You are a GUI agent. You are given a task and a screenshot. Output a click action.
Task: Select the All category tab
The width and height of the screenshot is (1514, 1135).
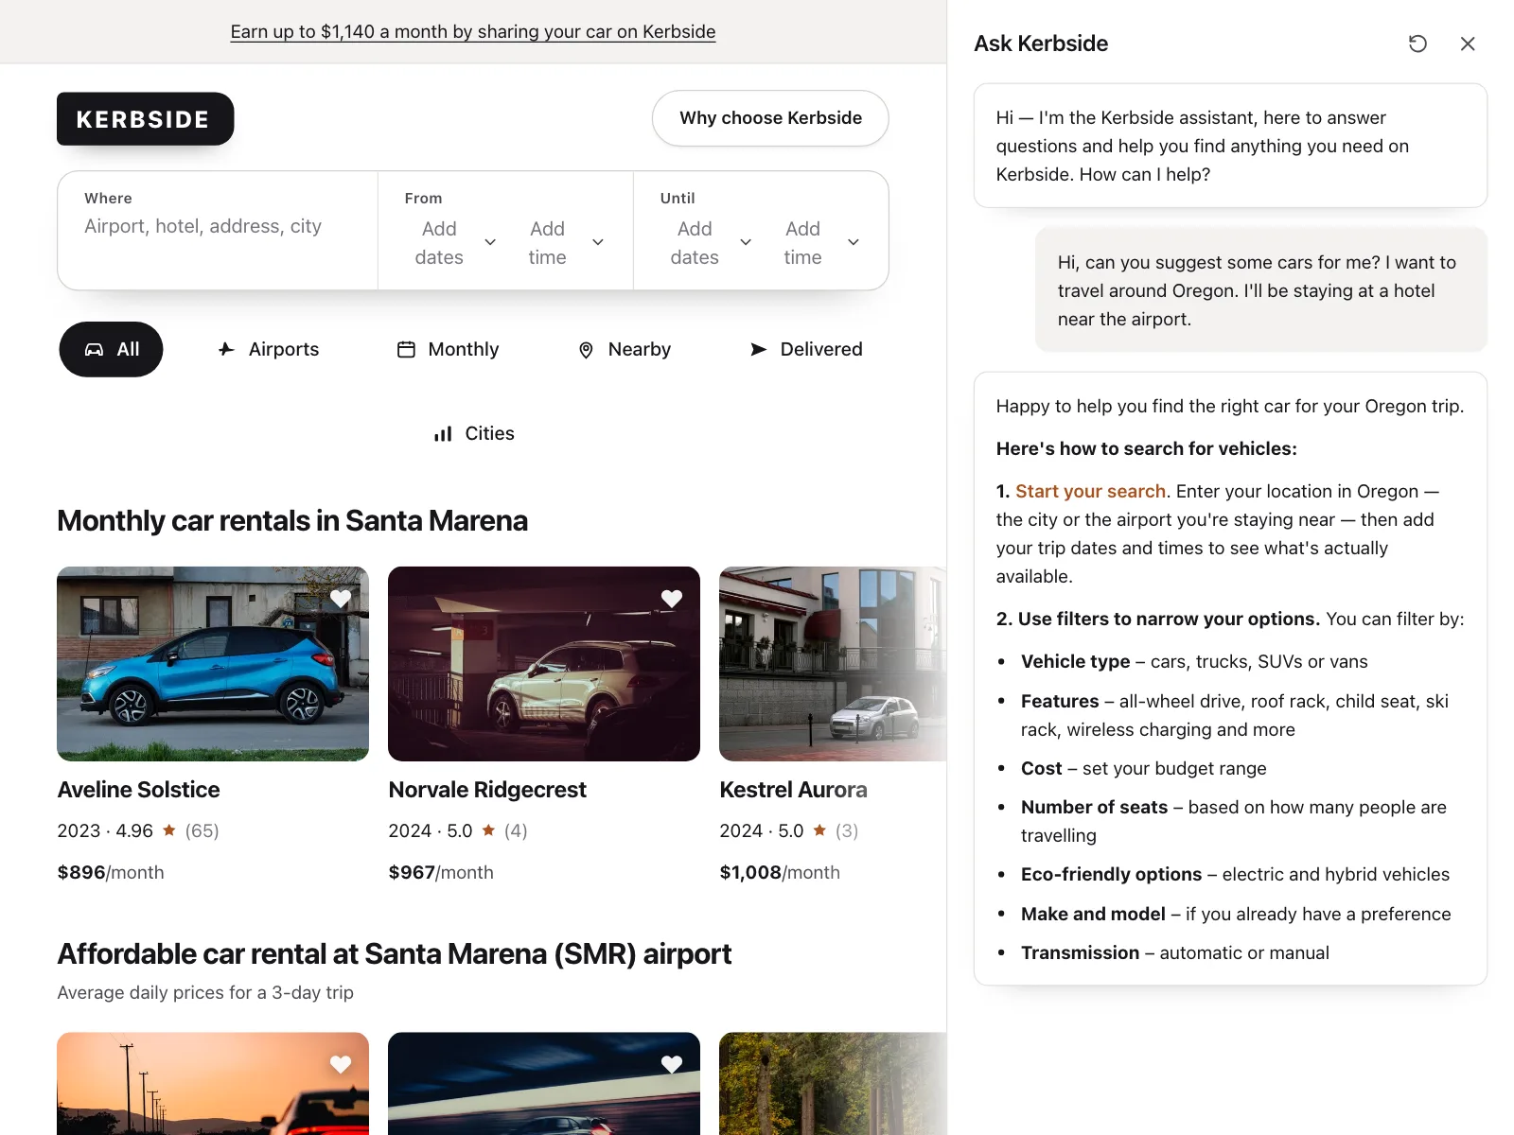coord(111,350)
